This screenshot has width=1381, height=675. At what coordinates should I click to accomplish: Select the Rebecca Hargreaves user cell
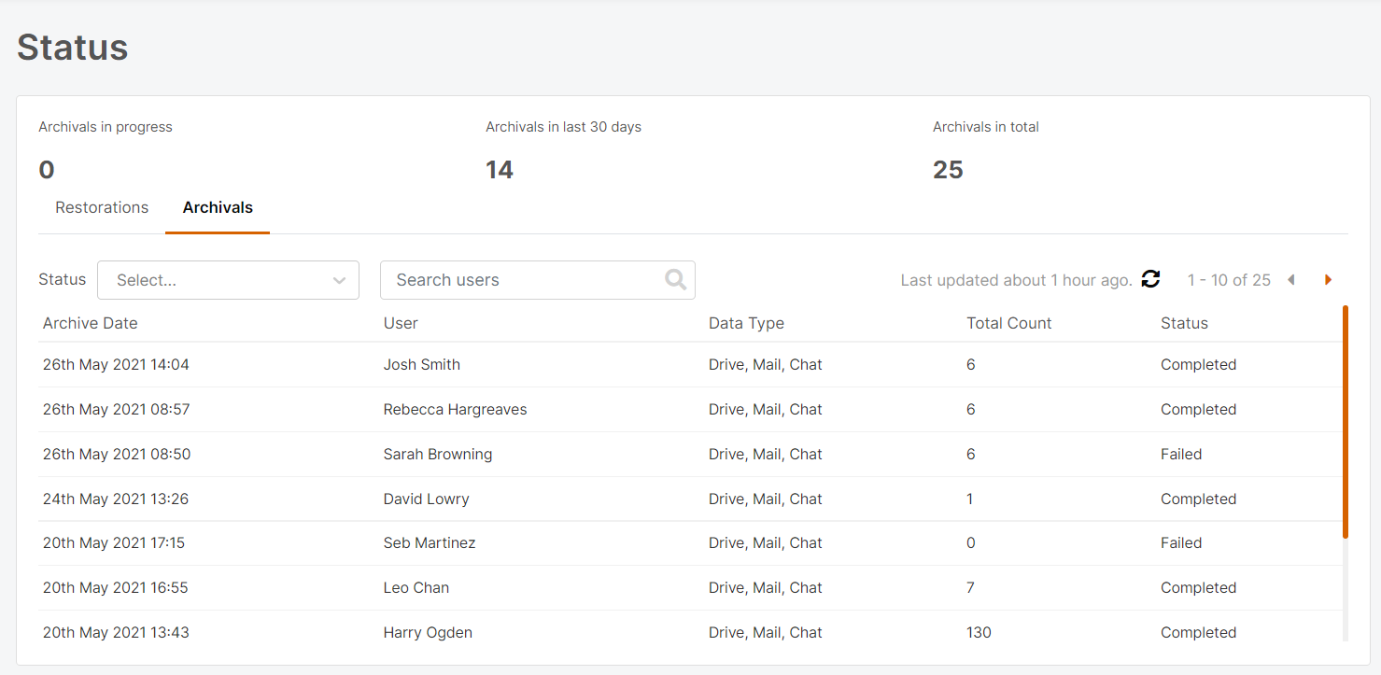(x=455, y=409)
